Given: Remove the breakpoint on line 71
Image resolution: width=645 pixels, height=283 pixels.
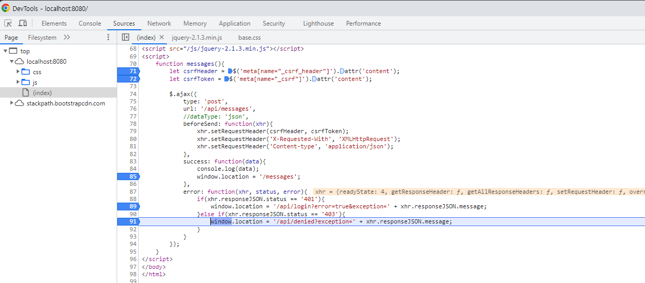Looking at the screenshot, I should click(129, 71).
